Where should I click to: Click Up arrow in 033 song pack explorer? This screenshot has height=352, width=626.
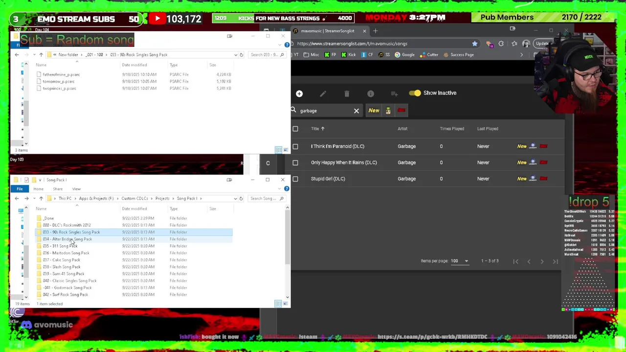tap(41, 55)
